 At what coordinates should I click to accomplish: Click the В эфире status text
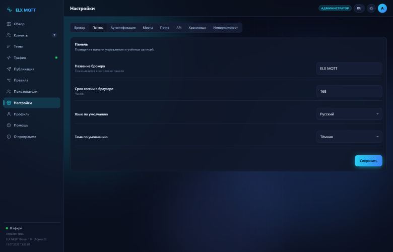coord(16,228)
